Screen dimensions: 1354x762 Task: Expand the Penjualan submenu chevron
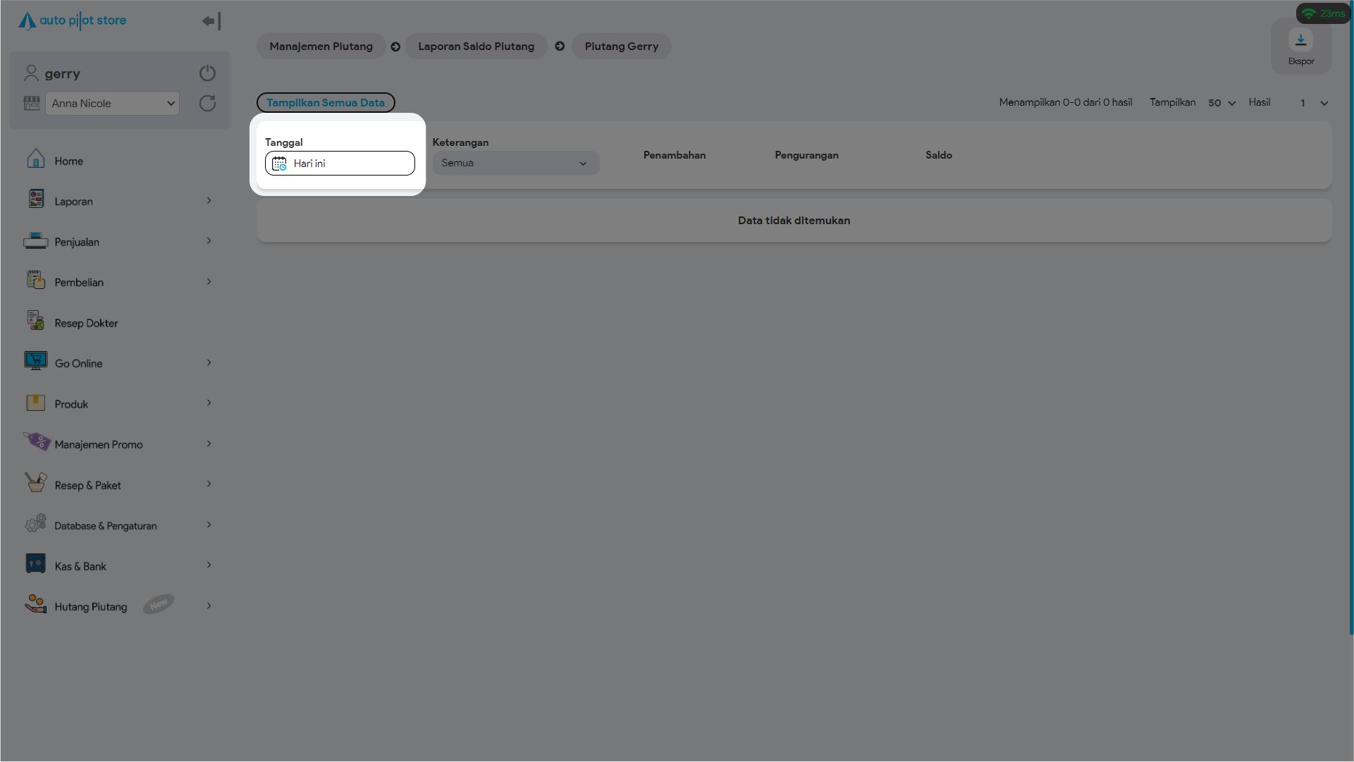click(209, 241)
